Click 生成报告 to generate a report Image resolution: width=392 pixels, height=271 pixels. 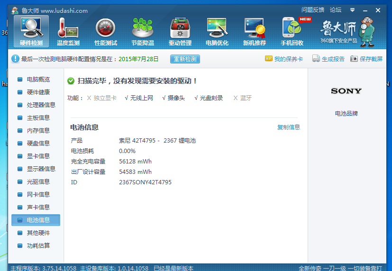point(333,59)
